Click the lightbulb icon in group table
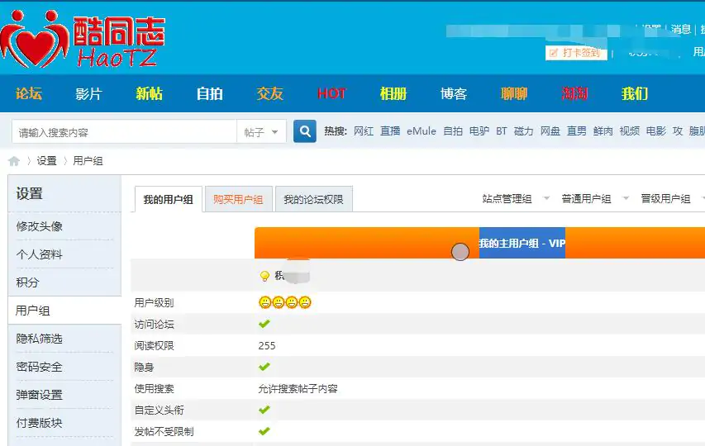Viewport: 705px width, 446px height. tap(264, 275)
